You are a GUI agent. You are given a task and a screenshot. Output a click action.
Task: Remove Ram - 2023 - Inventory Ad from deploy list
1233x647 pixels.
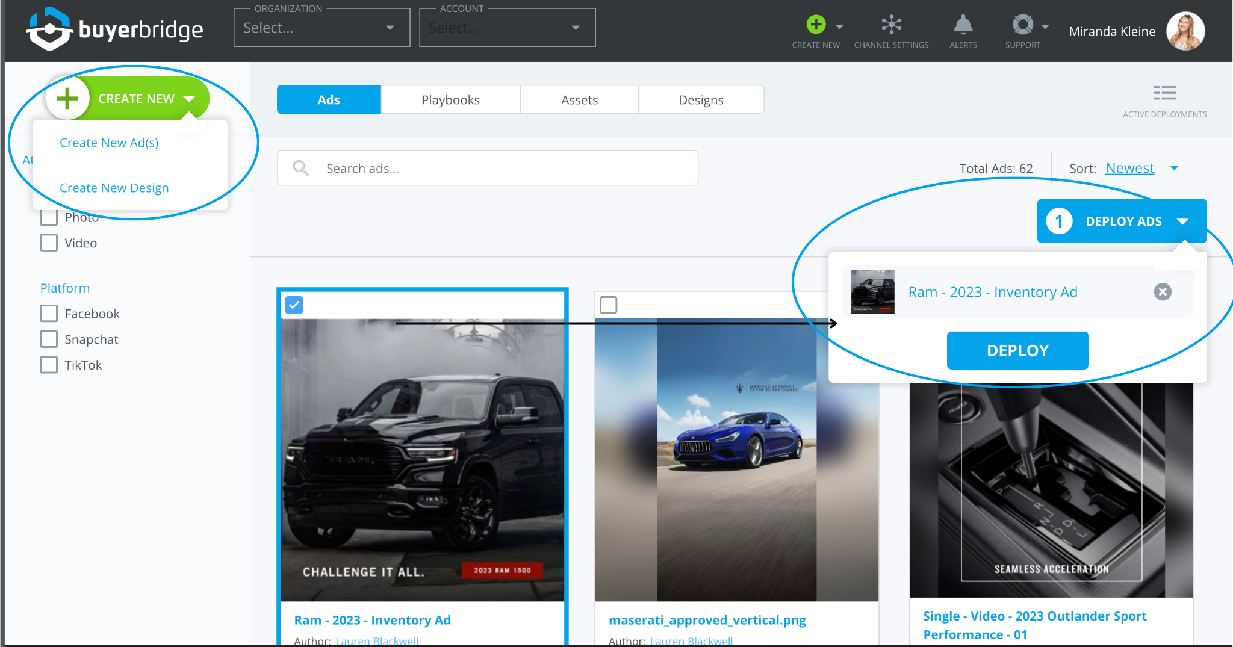pyautogui.click(x=1163, y=292)
